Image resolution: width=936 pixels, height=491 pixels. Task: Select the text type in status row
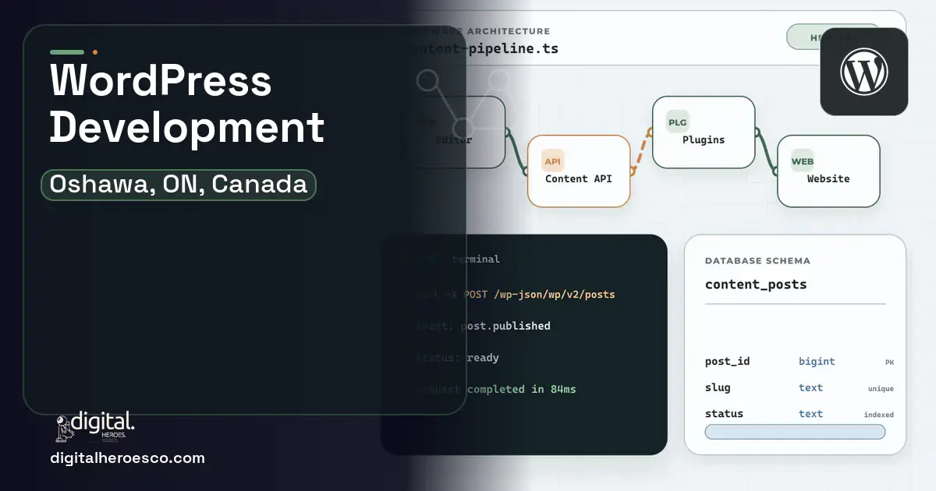(x=810, y=414)
